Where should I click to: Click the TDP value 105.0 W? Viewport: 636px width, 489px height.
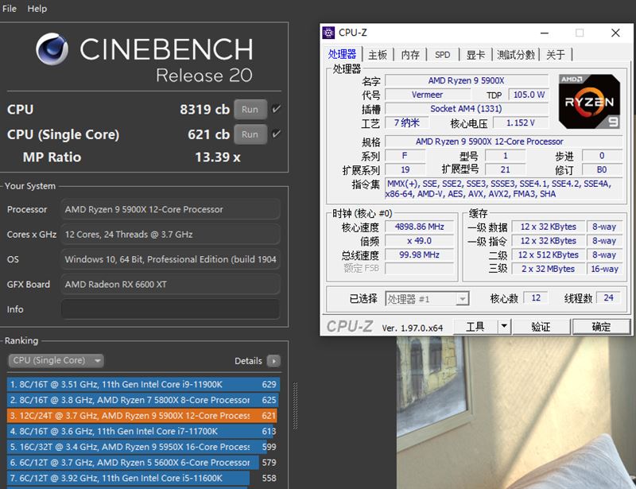click(x=529, y=95)
